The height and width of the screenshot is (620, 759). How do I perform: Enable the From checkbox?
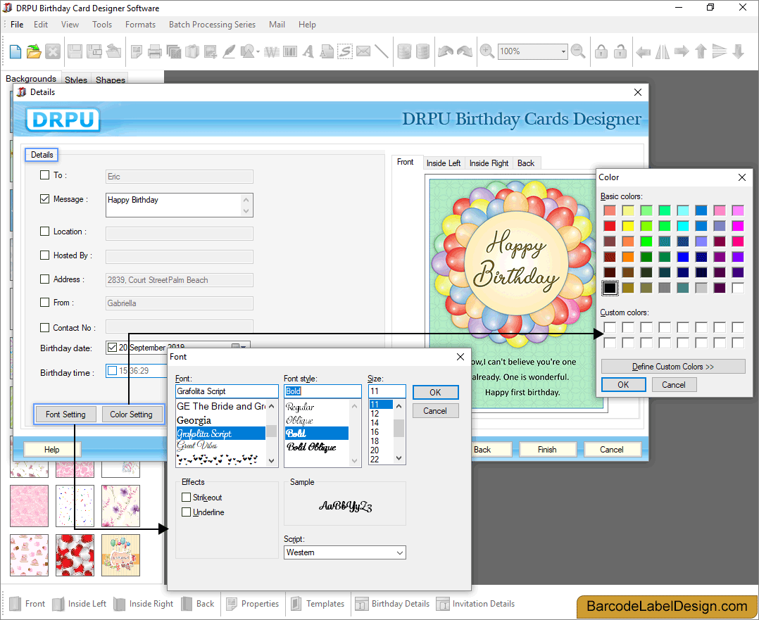[44, 303]
